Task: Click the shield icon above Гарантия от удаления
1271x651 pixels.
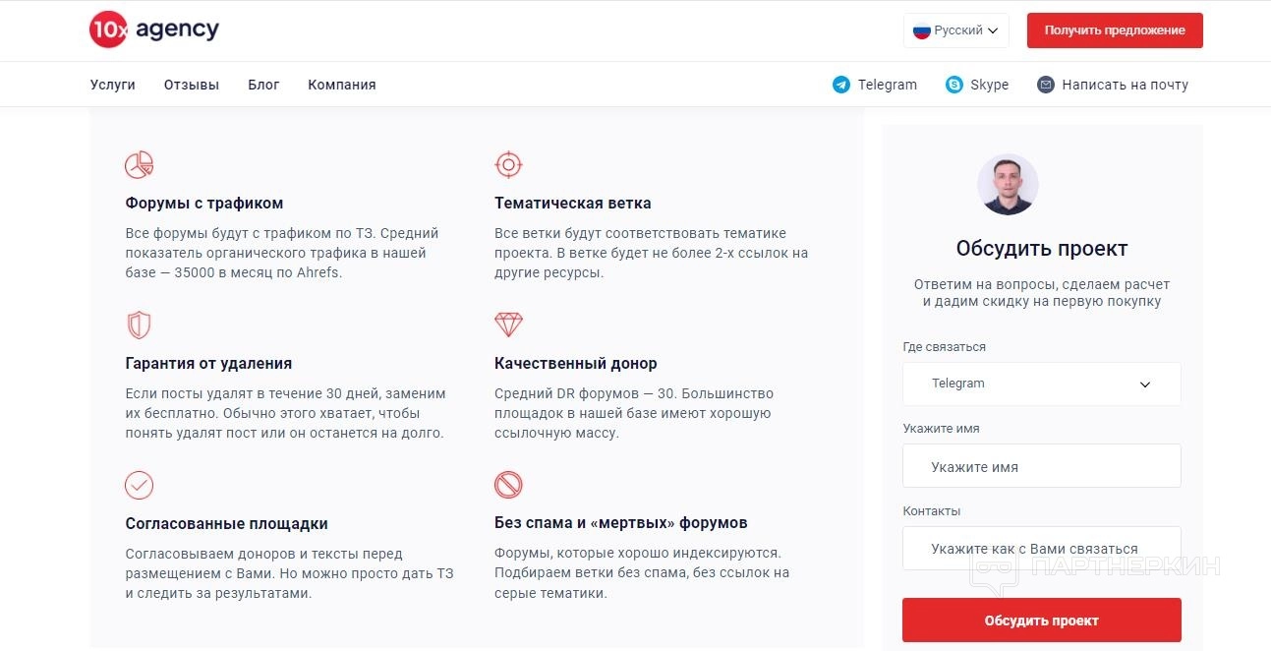Action: pyautogui.click(x=139, y=325)
